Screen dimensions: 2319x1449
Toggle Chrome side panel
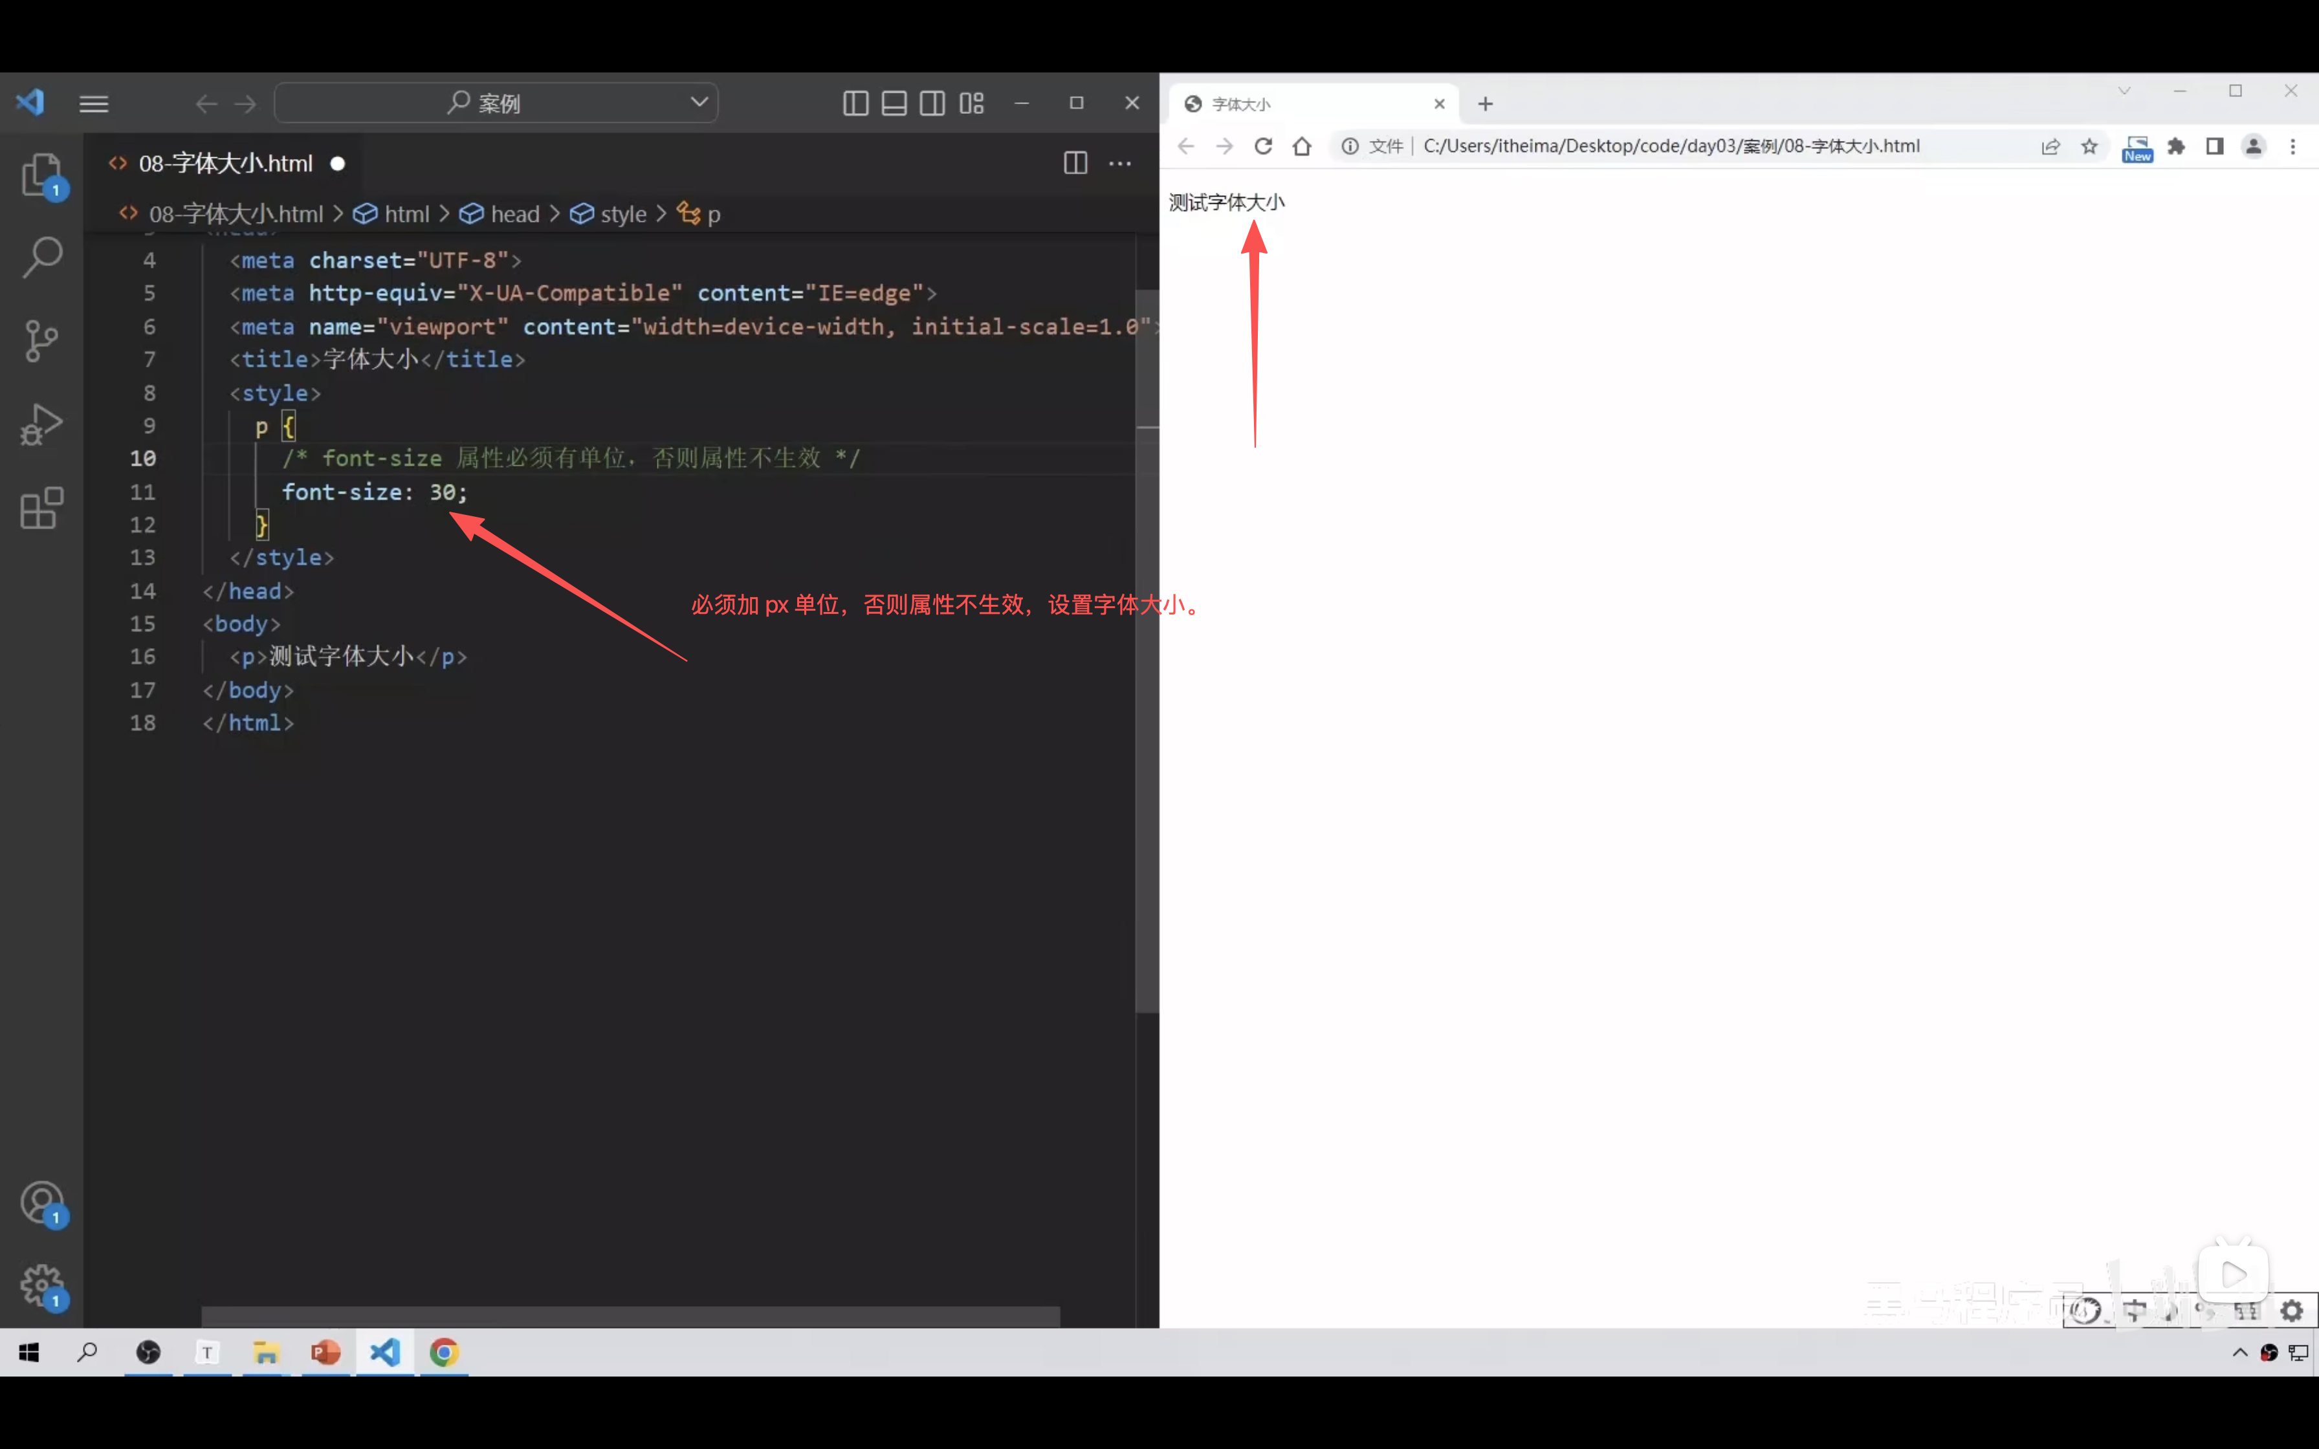(x=2215, y=146)
